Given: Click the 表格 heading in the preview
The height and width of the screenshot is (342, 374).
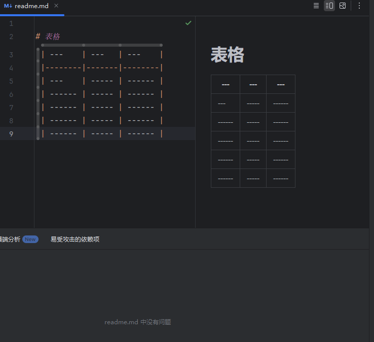Looking at the screenshot, I should click(228, 55).
